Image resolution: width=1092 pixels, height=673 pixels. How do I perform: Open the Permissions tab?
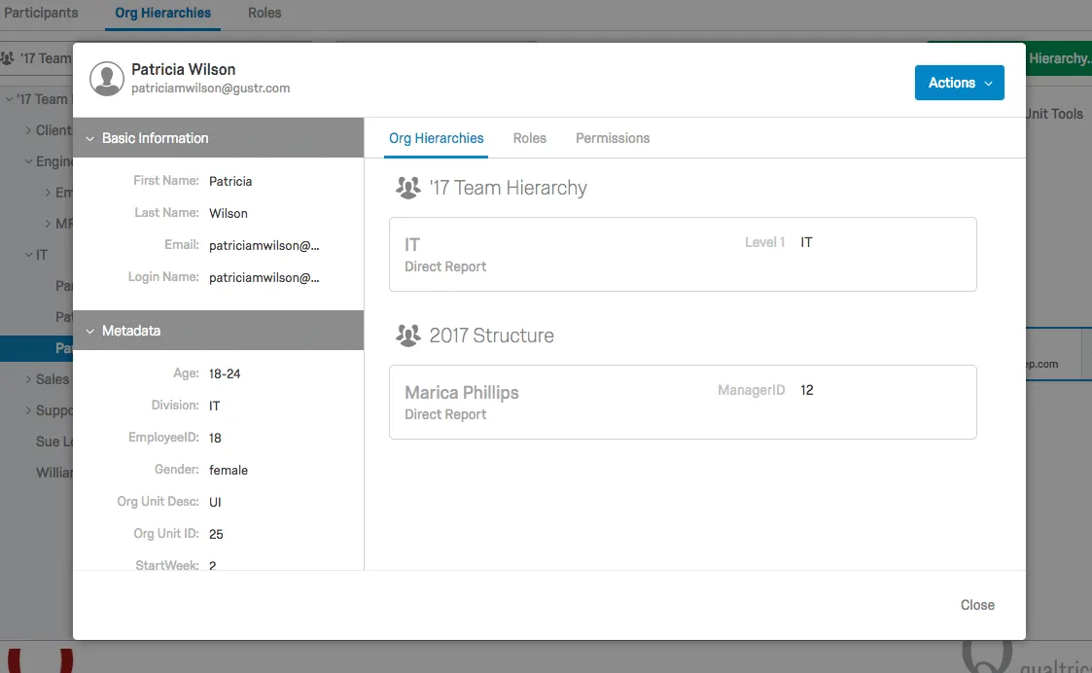coord(613,138)
